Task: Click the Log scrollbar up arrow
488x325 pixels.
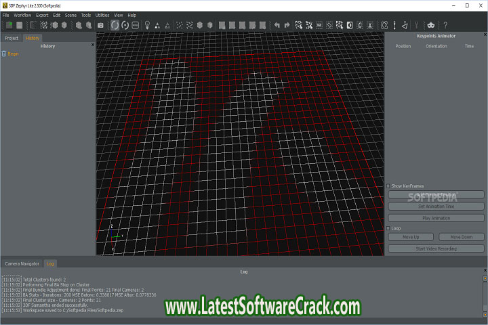Action: point(485,278)
